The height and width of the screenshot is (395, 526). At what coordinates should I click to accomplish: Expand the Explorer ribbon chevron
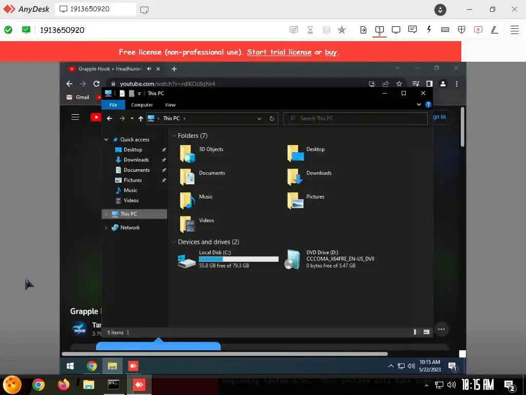tap(419, 104)
